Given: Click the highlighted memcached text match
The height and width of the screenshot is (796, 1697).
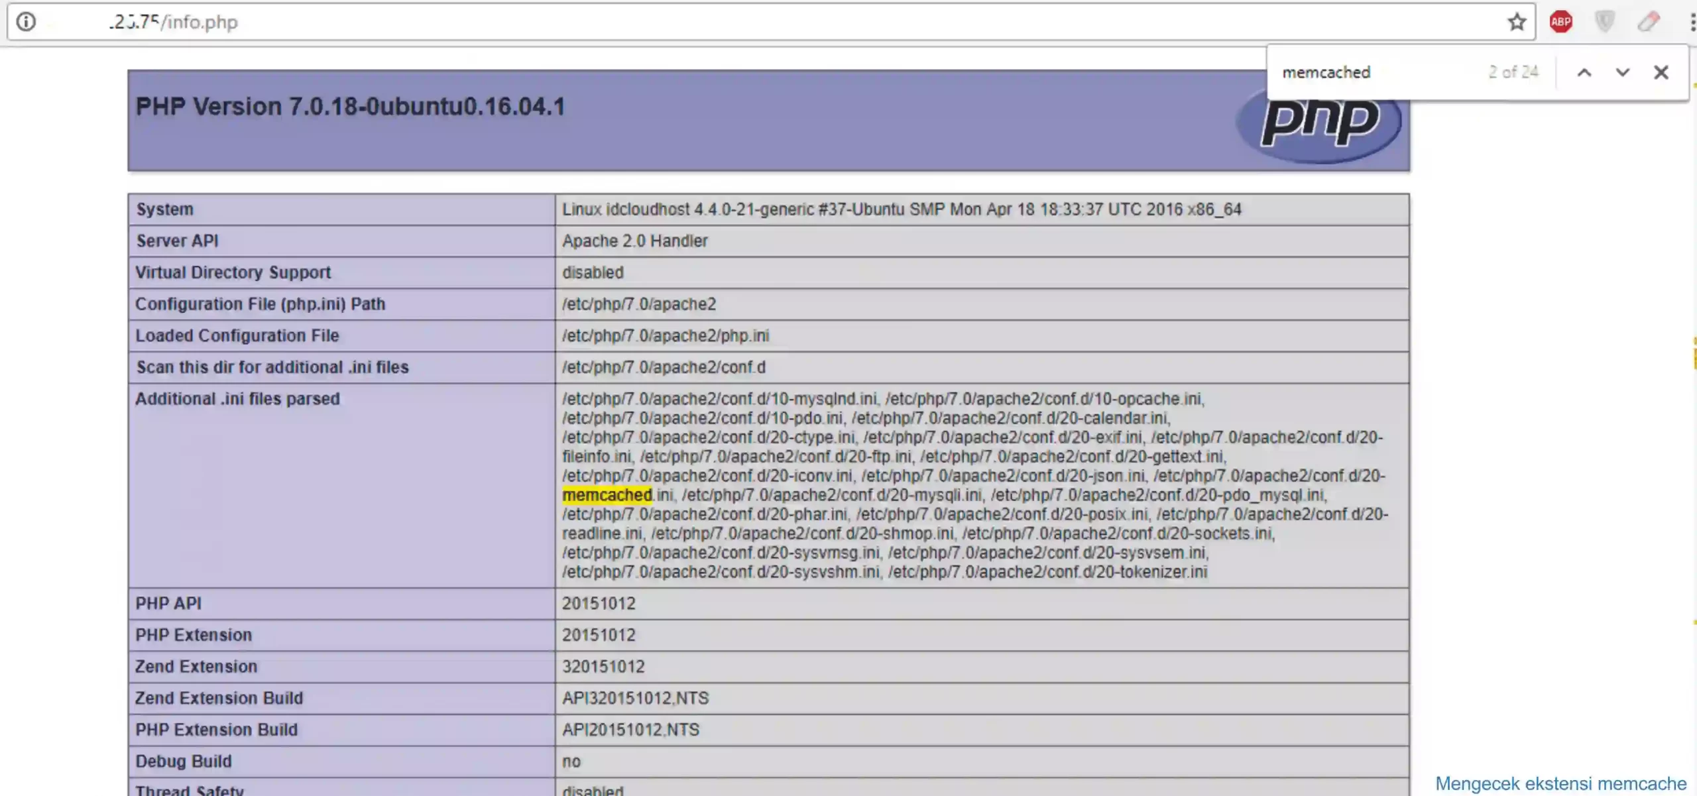Looking at the screenshot, I should (x=607, y=495).
